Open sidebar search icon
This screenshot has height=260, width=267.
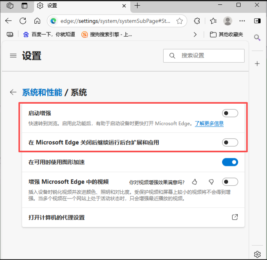257,37
